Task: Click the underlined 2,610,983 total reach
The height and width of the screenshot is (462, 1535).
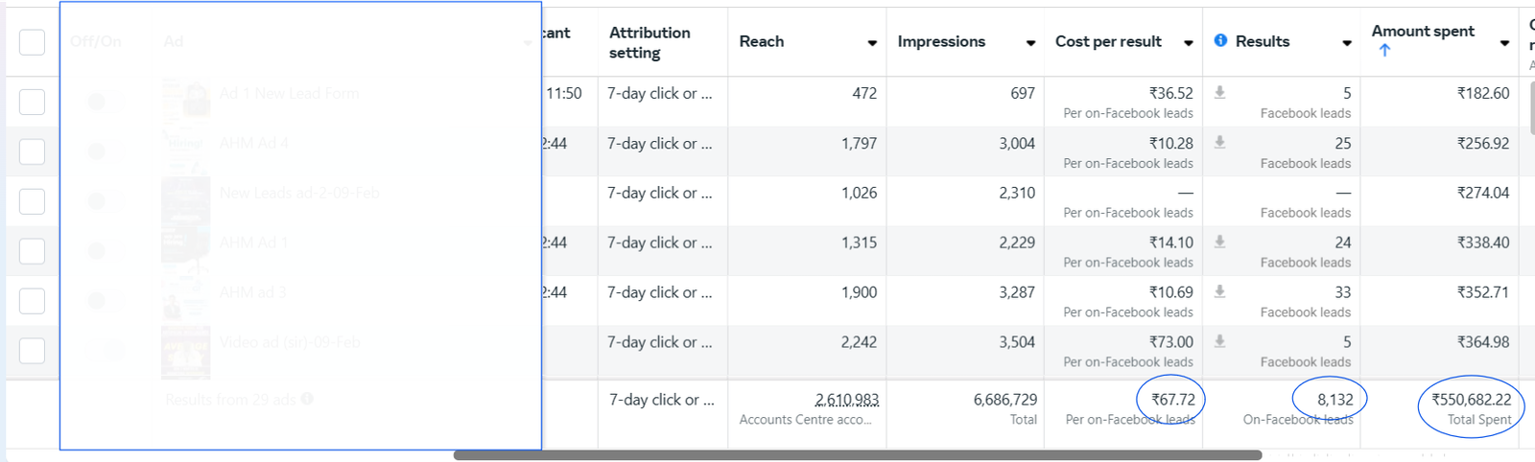Action: pos(846,400)
